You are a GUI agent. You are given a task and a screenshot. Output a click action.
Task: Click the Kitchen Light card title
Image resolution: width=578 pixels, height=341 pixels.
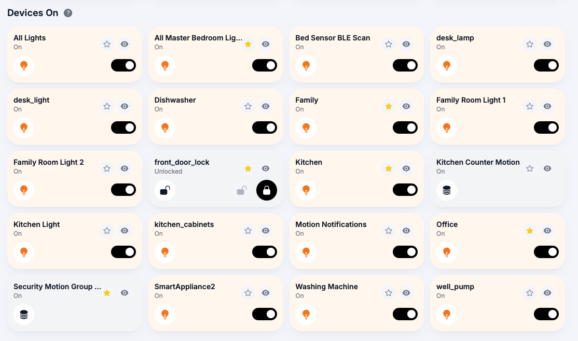click(37, 224)
